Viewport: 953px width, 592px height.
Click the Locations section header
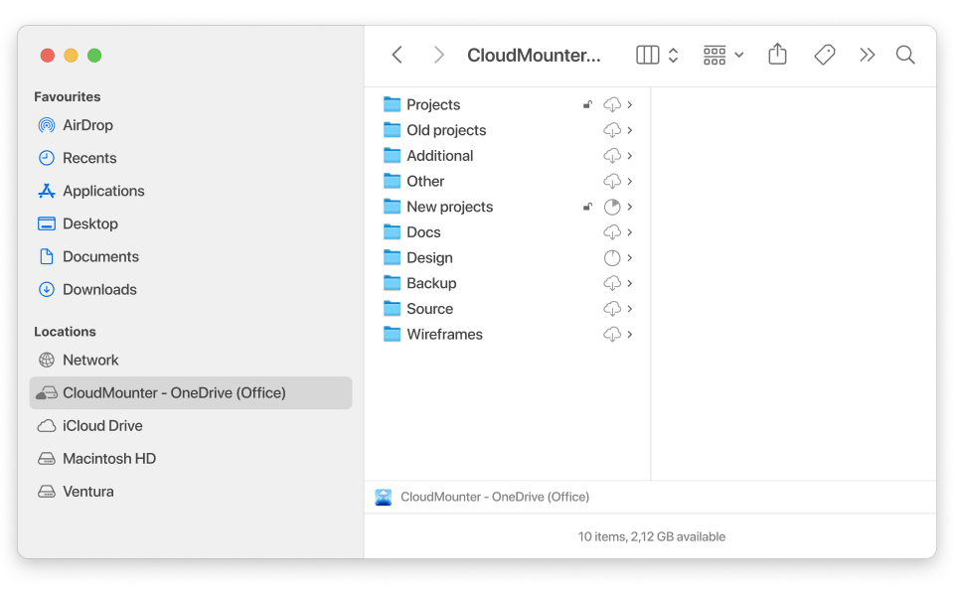65,331
